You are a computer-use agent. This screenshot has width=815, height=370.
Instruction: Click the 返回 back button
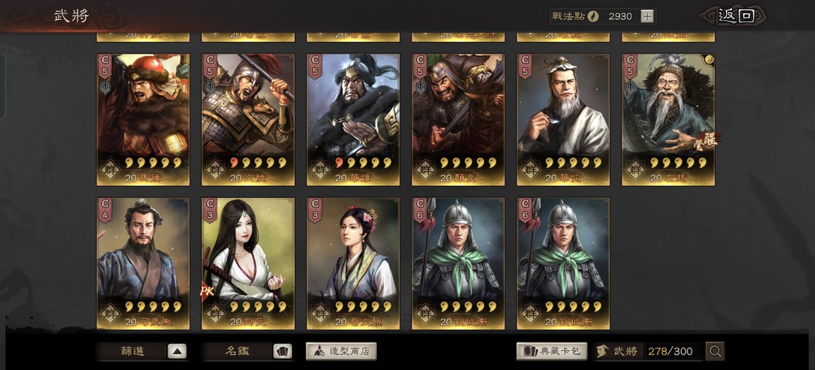click(735, 16)
